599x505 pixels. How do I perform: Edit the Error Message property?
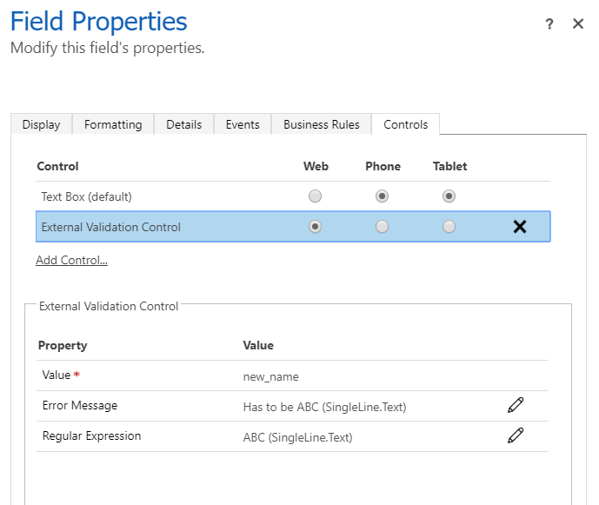pos(516,406)
